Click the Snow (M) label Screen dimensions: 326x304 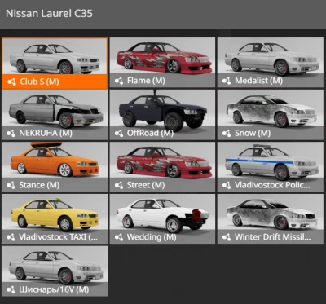point(253,134)
